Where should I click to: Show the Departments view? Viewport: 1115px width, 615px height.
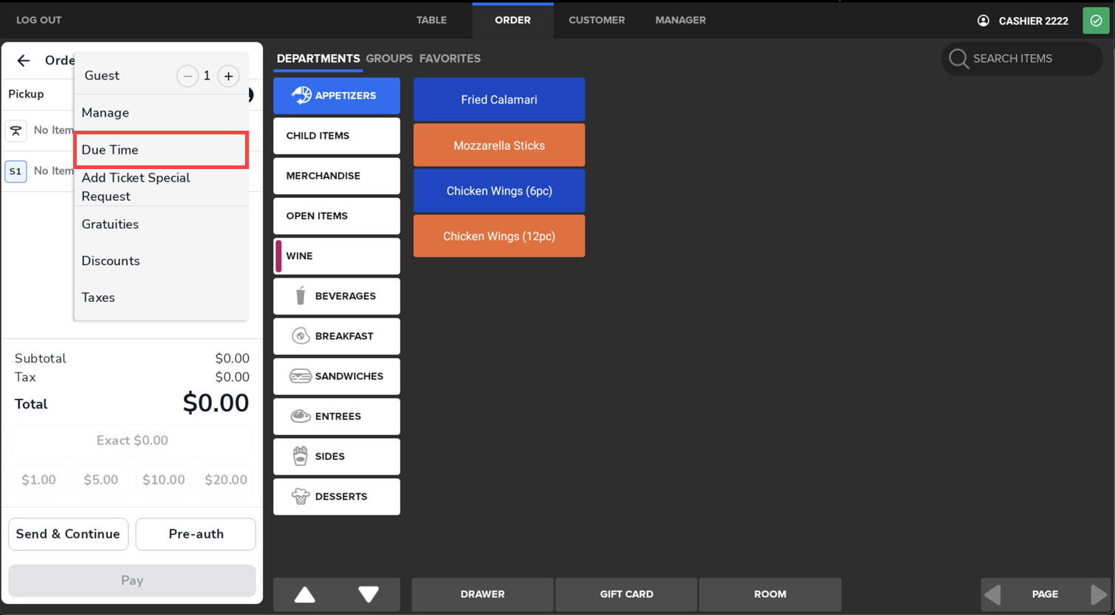pyautogui.click(x=318, y=59)
